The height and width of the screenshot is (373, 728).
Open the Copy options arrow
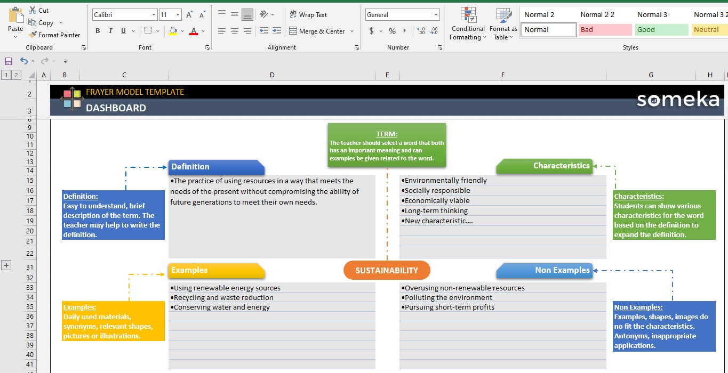60,23
